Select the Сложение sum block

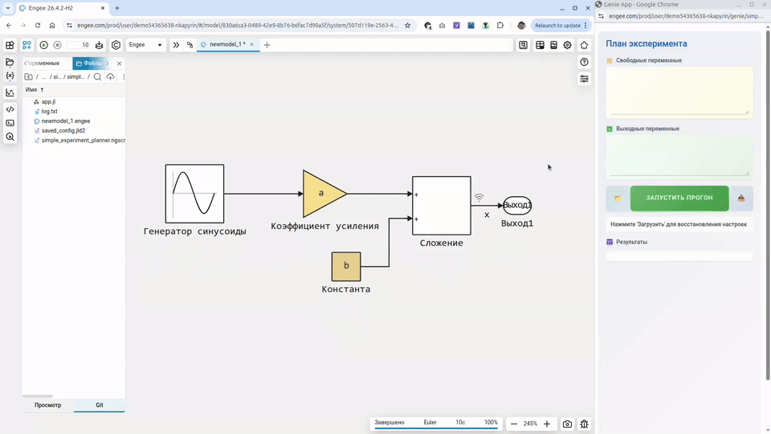click(442, 205)
